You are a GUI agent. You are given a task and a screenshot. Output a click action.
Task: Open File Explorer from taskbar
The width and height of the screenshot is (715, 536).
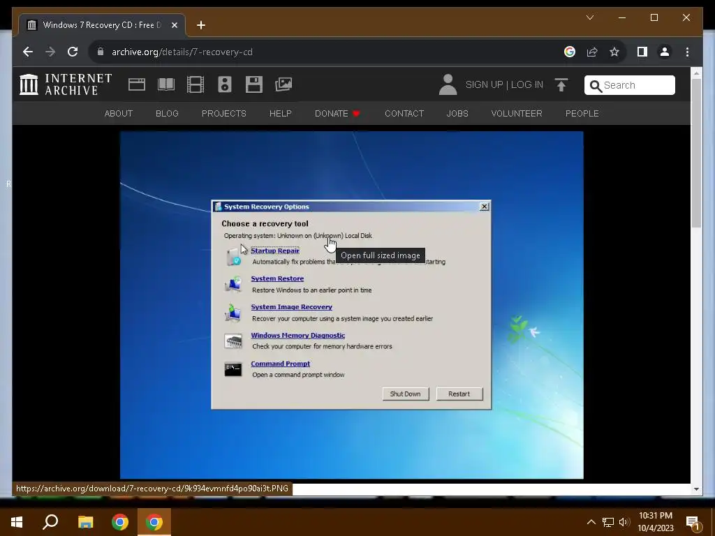click(x=85, y=522)
